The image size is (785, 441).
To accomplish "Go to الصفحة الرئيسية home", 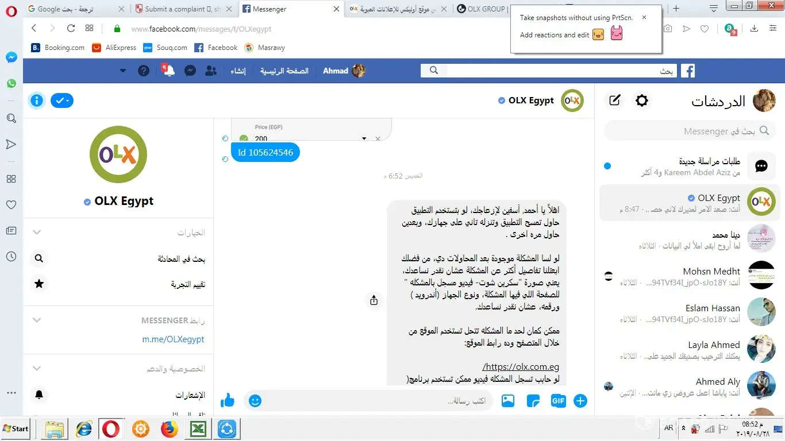I will [284, 71].
